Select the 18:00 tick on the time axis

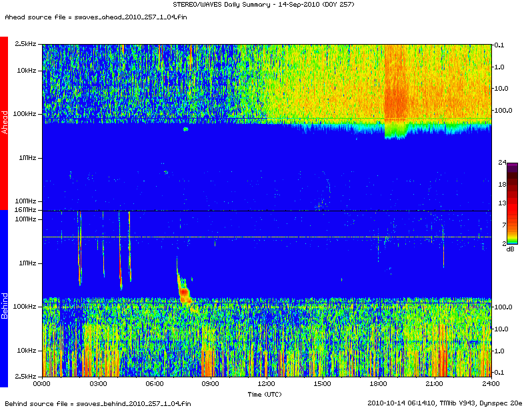click(x=379, y=384)
